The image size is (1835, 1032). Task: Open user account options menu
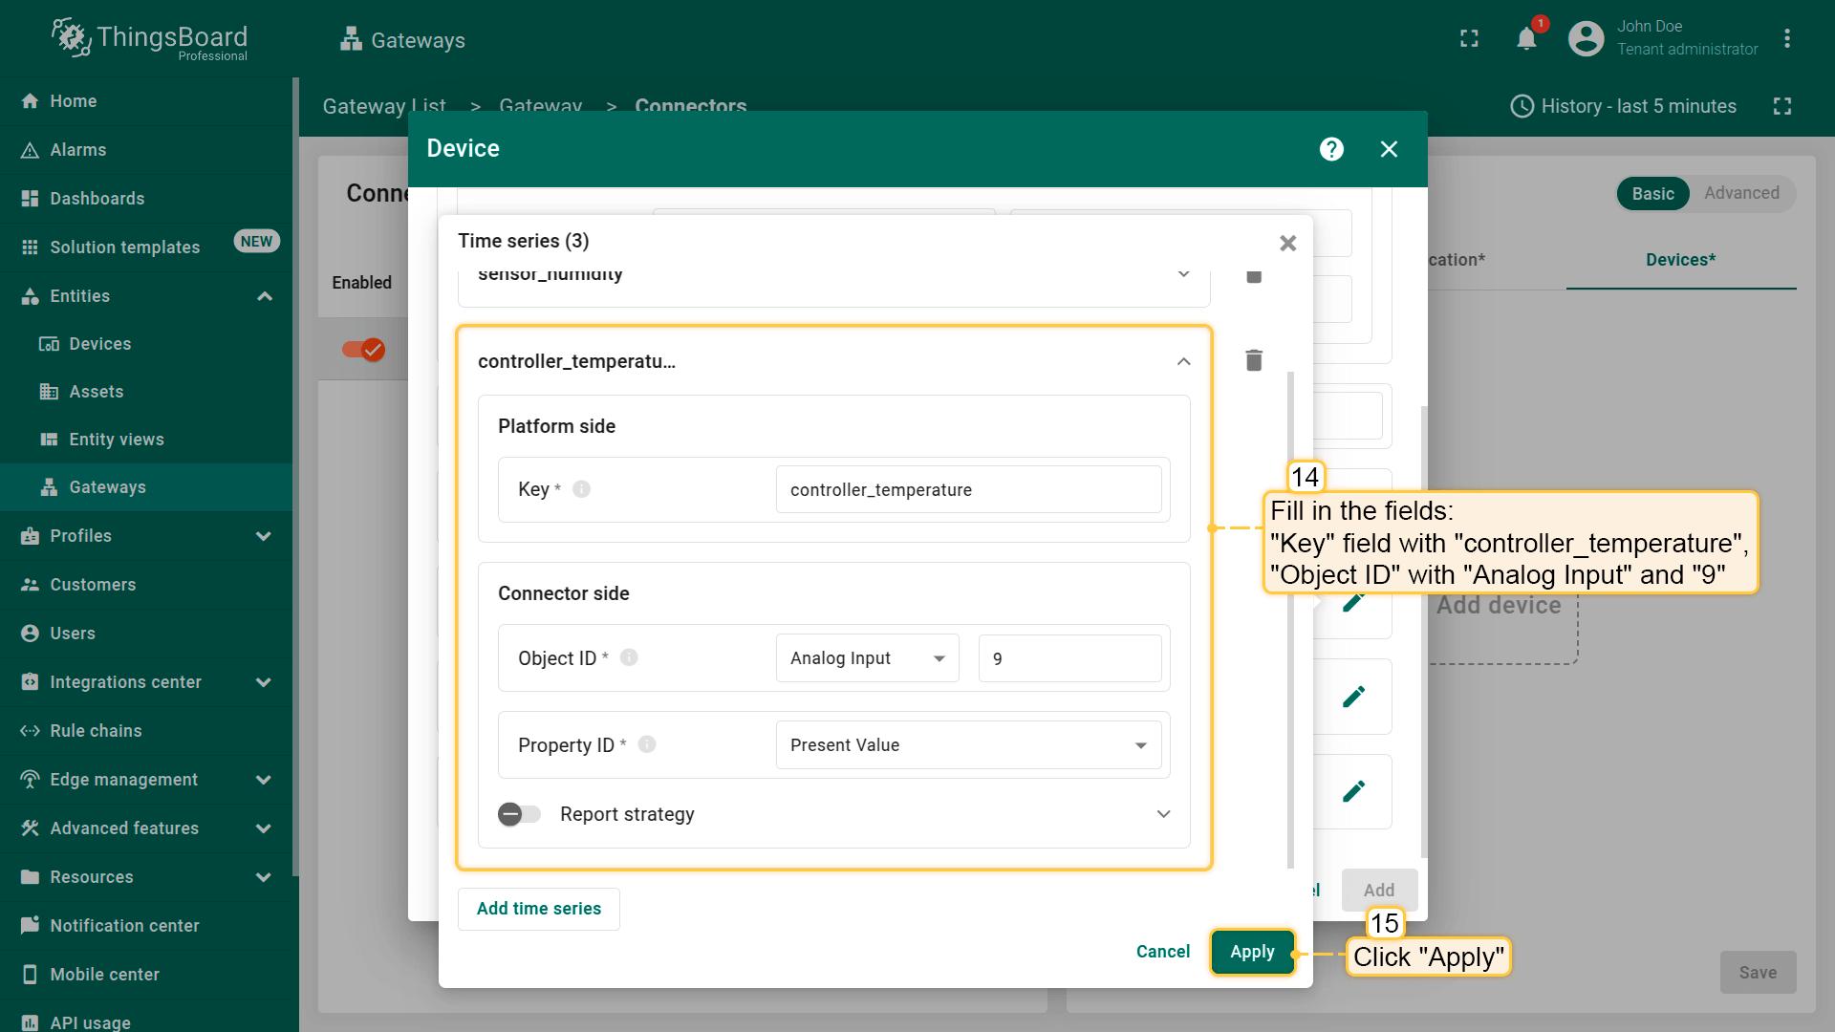tap(1786, 38)
